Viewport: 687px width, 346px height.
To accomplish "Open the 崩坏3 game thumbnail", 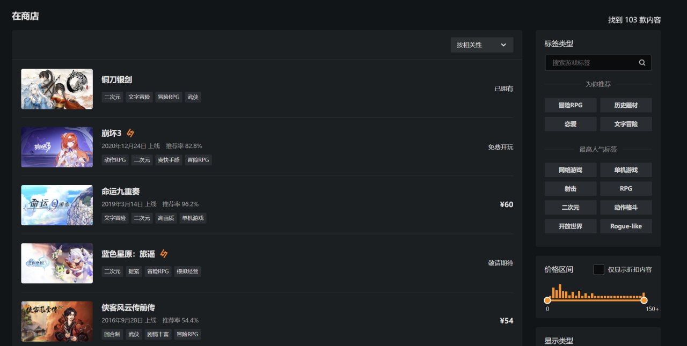I will pos(57,147).
